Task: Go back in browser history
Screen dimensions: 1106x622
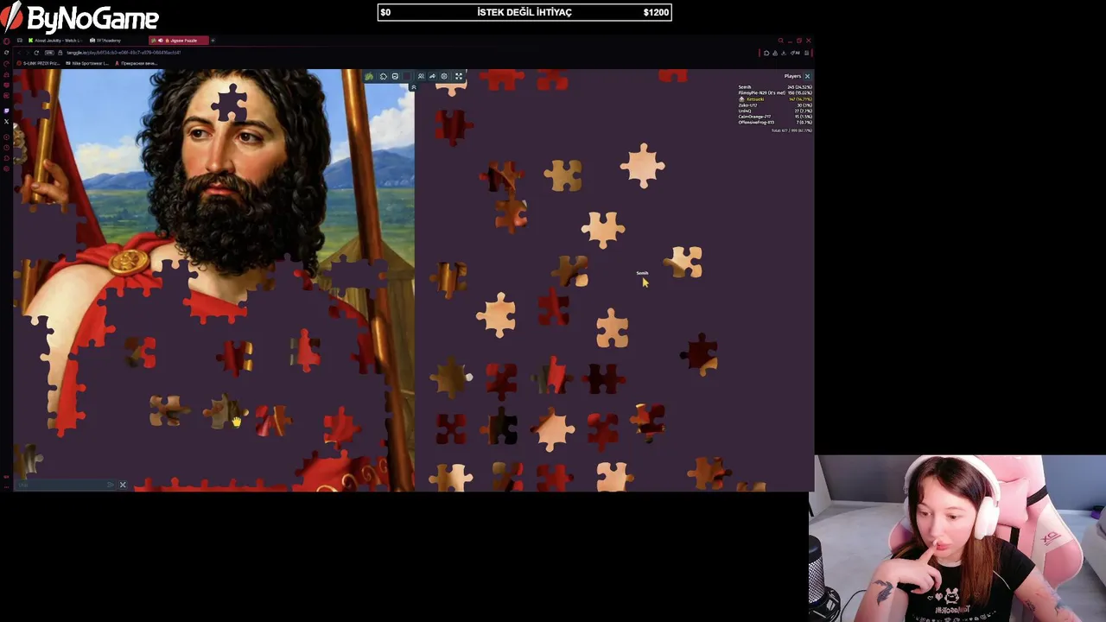Action: click(19, 53)
